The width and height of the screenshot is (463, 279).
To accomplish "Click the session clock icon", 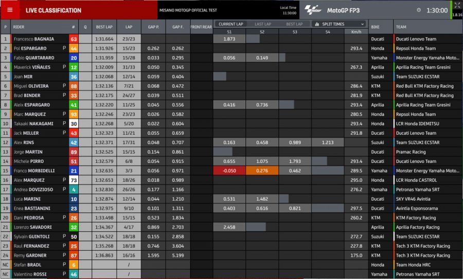I will click(418, 10).
